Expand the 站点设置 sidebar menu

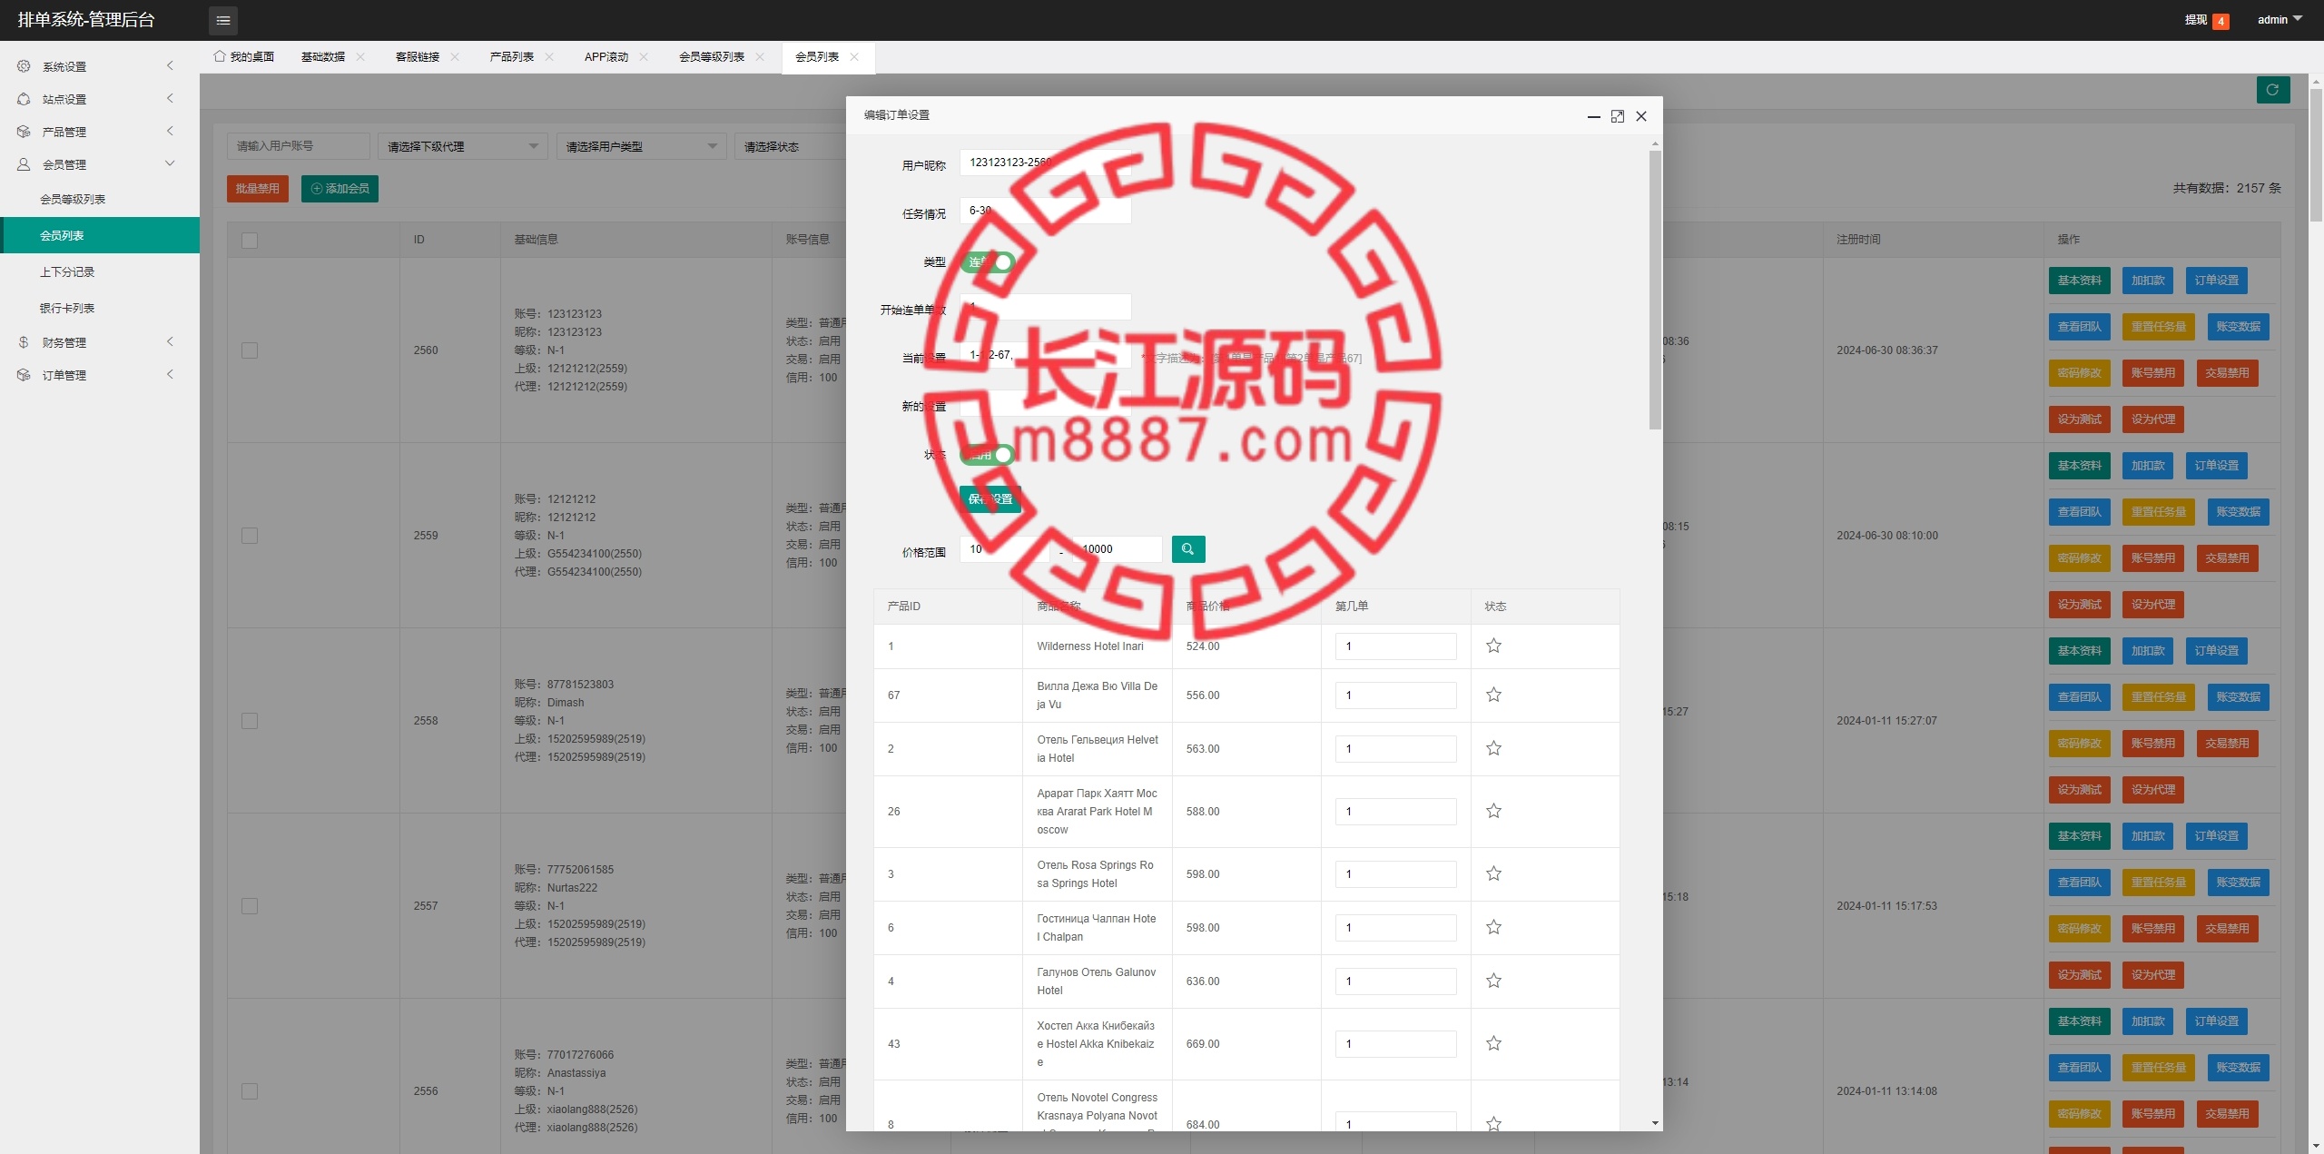[100, 99]
